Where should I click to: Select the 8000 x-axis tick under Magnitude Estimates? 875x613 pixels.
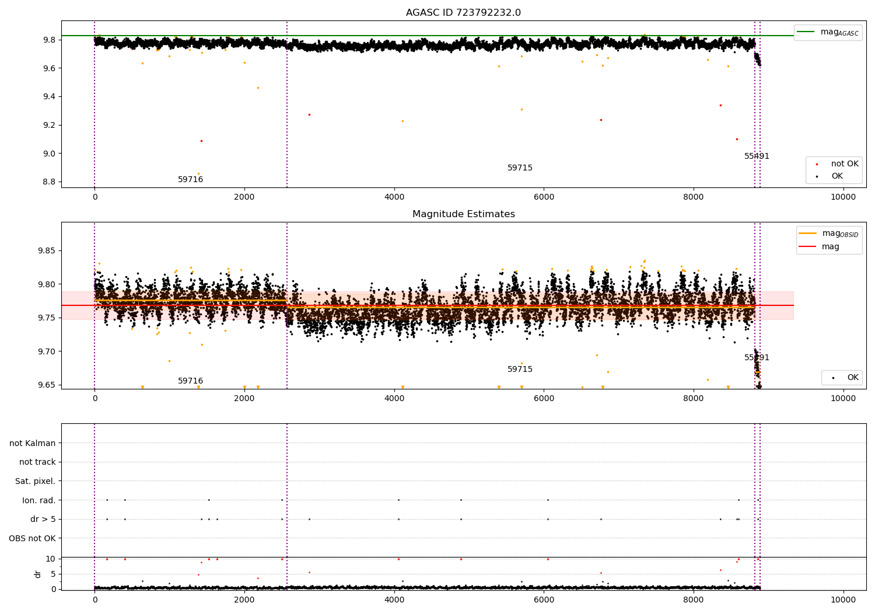coord(694,399)
